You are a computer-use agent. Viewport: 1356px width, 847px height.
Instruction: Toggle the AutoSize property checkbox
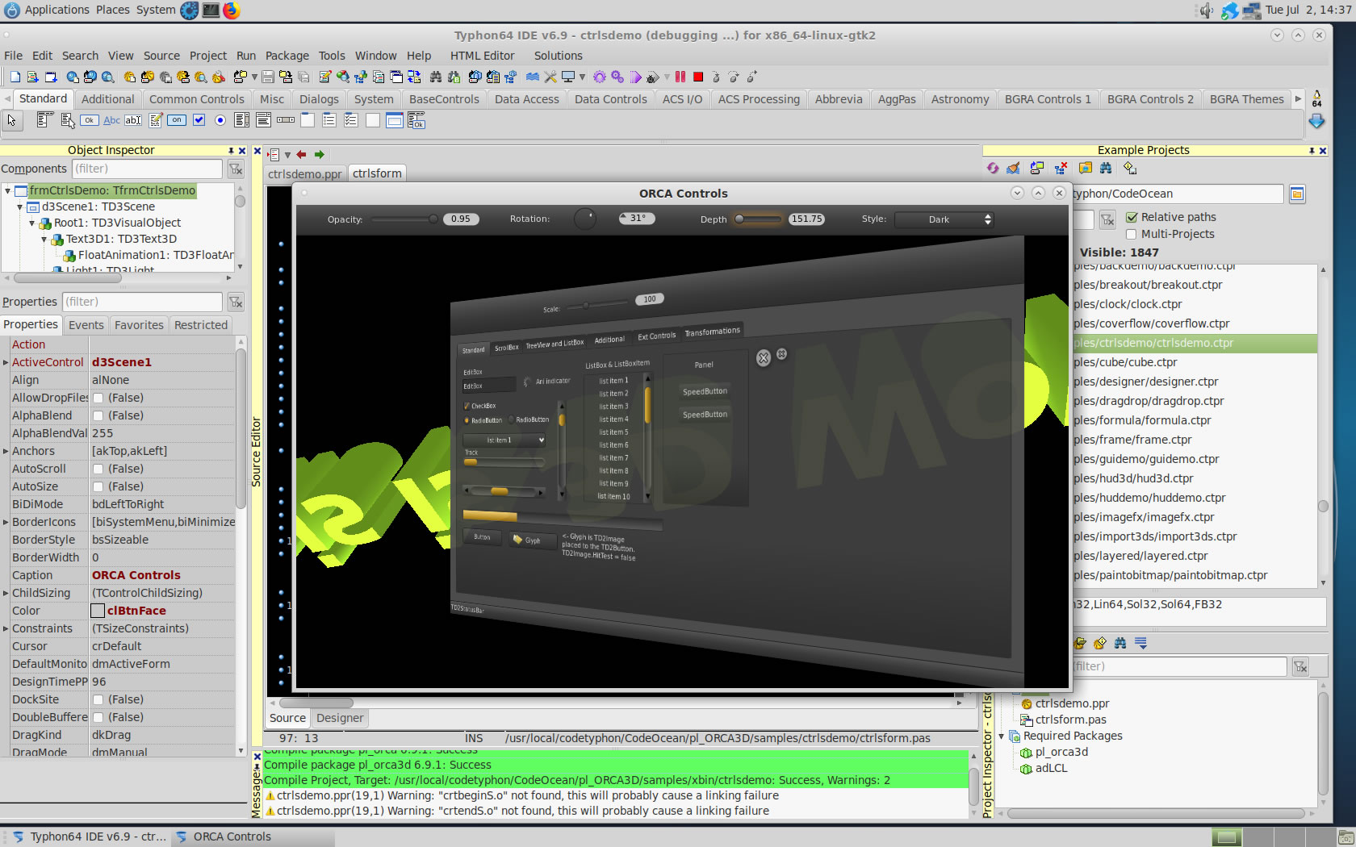click(x=98, y=486)
